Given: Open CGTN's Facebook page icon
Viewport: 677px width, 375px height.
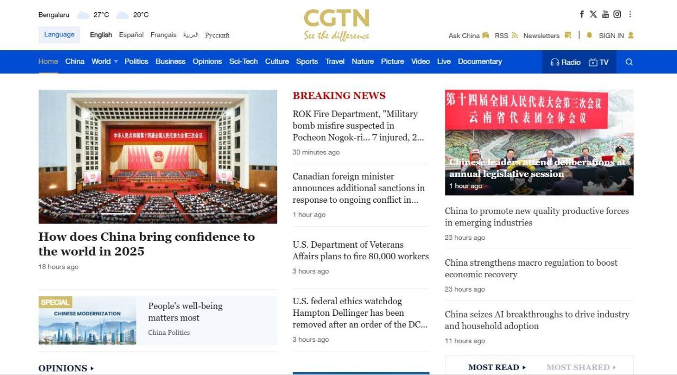Looking at the screenshot, I should click(582, 14).
